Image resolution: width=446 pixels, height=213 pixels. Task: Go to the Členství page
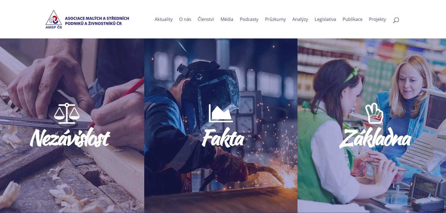point(206,19)
